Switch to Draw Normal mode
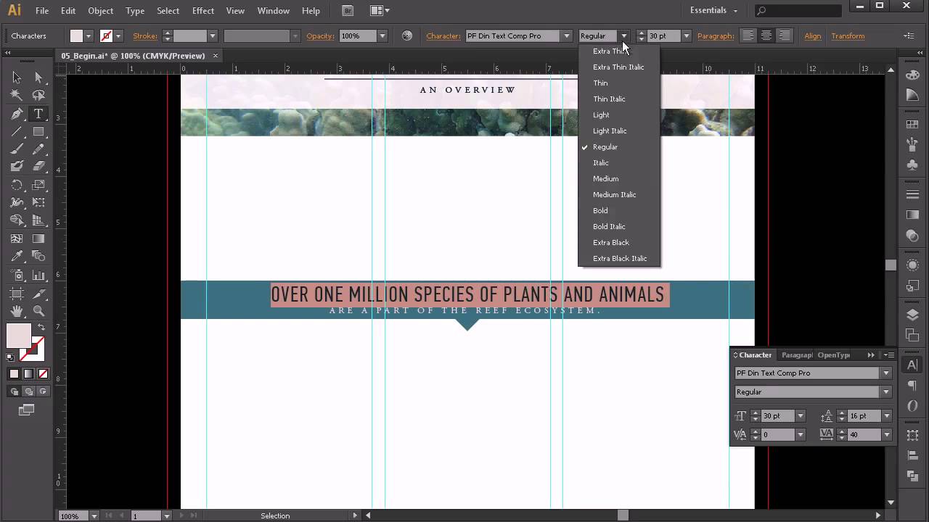Image resolution: width=929 pixels, height=522 pixels. click(14, 391)
